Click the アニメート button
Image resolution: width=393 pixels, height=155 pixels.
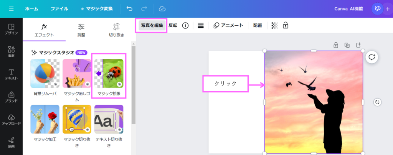click(x=228, y=26)
